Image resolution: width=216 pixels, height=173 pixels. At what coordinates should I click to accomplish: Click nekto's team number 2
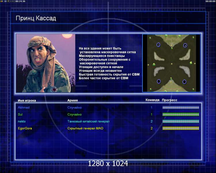pos(151,121)
